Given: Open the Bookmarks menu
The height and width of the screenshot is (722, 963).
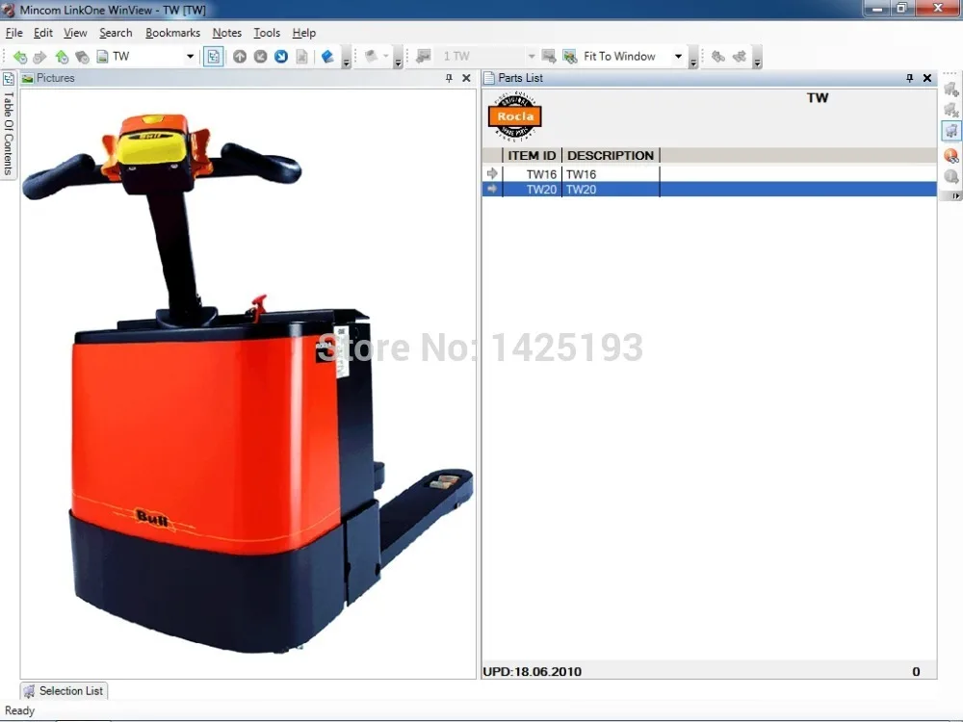Looking at the screenshot, I should click(172, 33).
